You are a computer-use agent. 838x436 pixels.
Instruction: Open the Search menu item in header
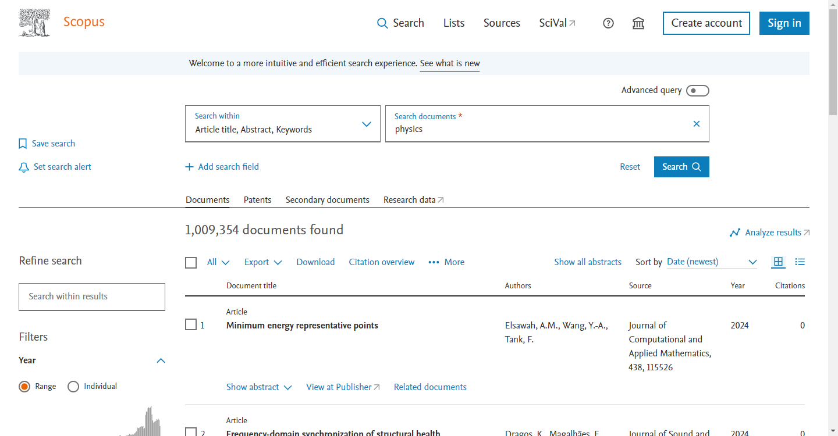point(400,23)
